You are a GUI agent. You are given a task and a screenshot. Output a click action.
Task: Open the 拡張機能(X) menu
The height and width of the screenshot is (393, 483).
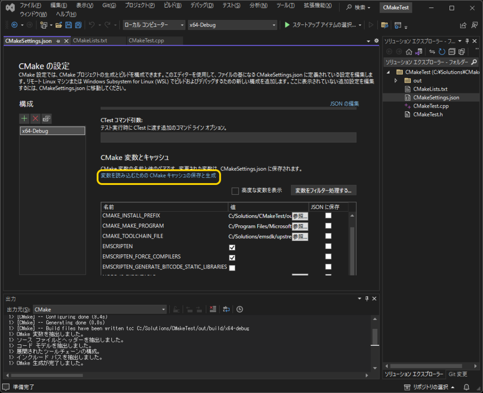pos(317,5)
